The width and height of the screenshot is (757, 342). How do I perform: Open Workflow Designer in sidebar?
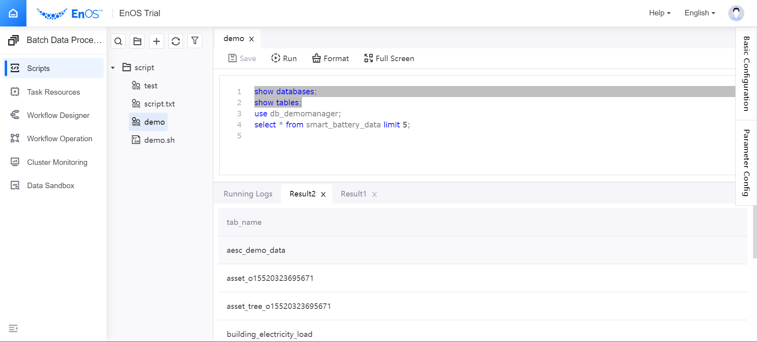58,115
